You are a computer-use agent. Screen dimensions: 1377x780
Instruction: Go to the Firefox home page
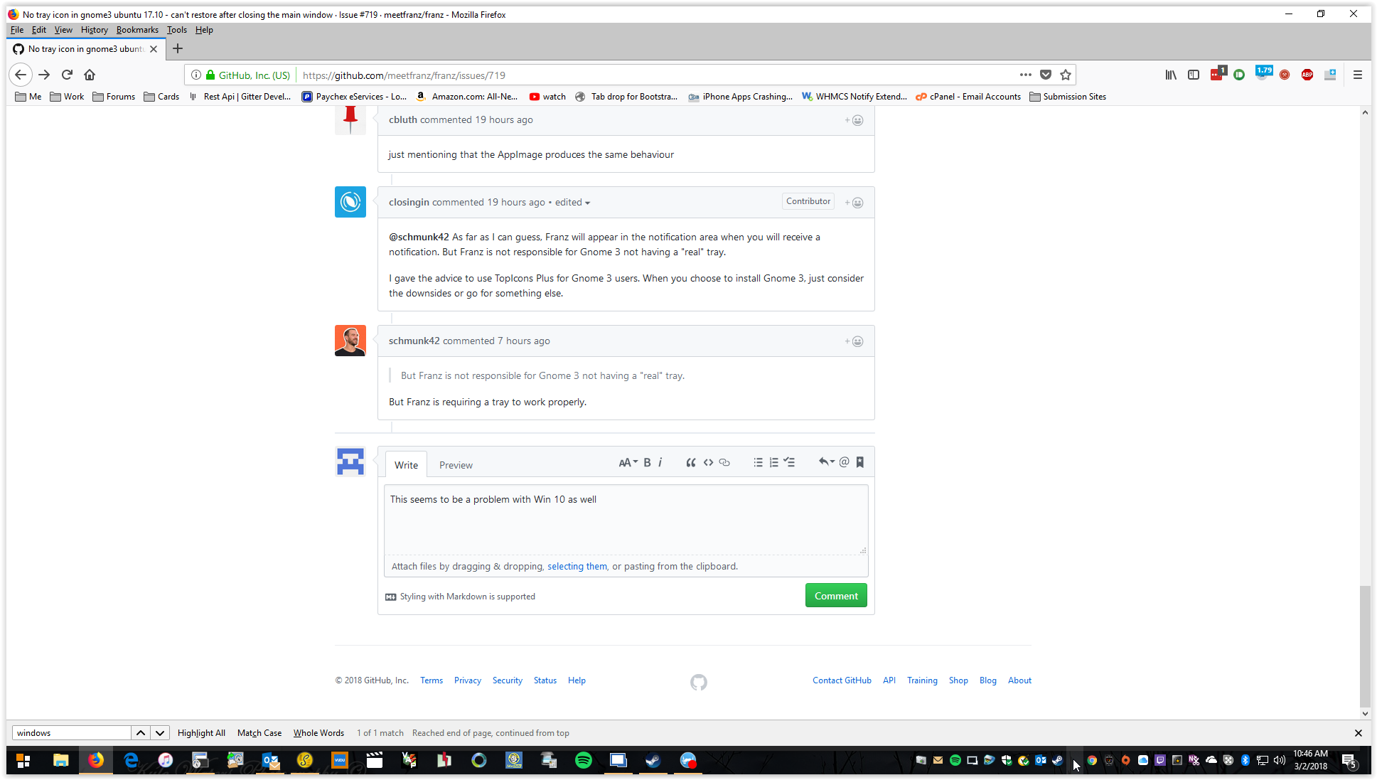click(90, 75)
